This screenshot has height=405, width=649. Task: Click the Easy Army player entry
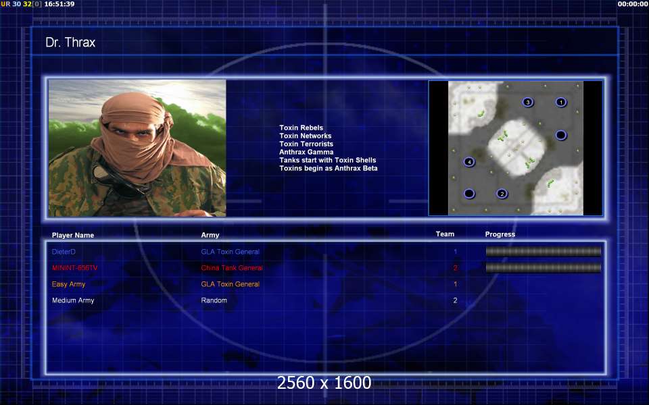click(69, 284)
